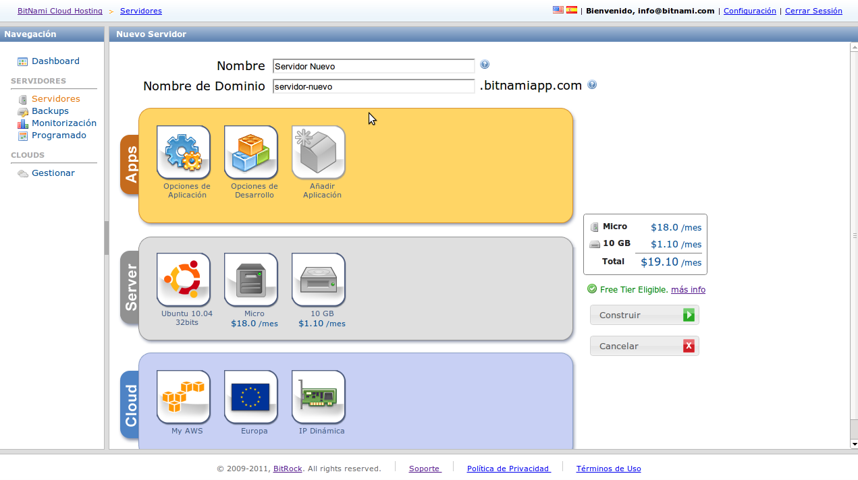The width and height of the screenshot is (858, 480).
Task: Click the sidebar splitter handle
Action: 107,237
